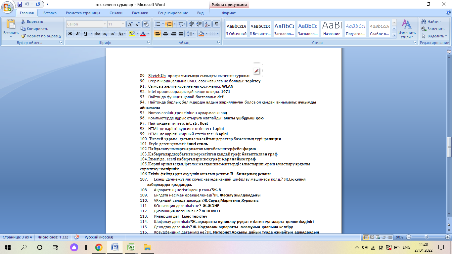Increase font size with grow font icon

pyautogui.click(x=130, y=24)
